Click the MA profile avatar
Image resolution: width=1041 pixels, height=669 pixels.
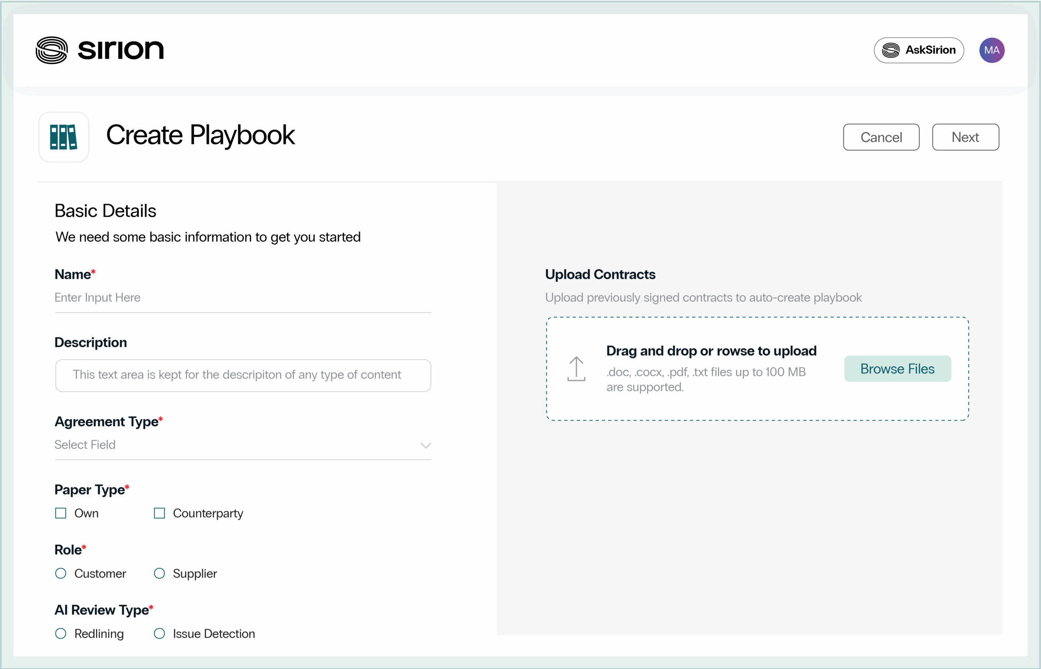(991, 50)
